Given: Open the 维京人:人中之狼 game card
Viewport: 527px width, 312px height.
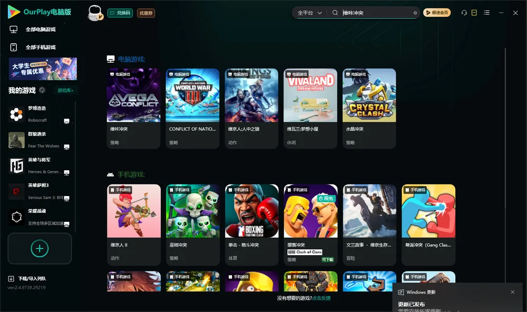Looking at the screenshot, I should pos(251,108).
